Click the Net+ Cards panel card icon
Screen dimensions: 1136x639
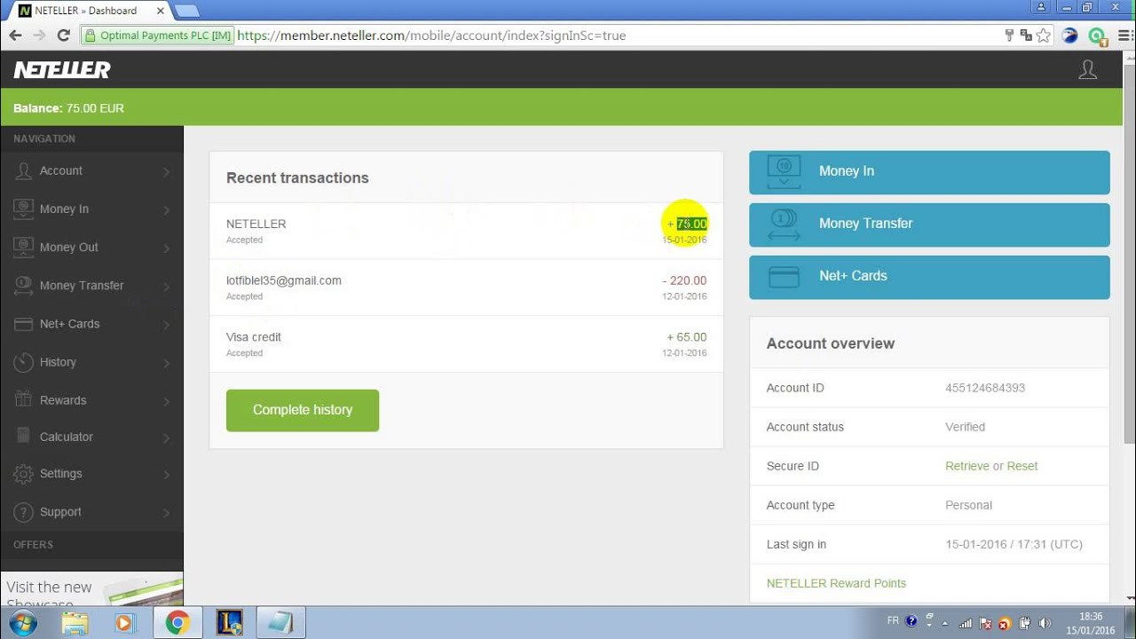(x=784, y=276)
